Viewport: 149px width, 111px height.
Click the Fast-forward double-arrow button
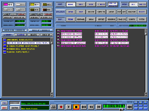click(99, 107)
